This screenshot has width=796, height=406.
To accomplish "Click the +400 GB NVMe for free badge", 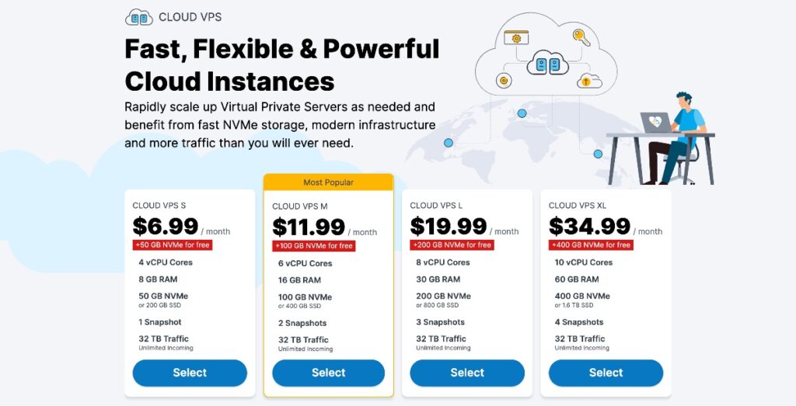I will pyautogui.click(x=591, y=245).
